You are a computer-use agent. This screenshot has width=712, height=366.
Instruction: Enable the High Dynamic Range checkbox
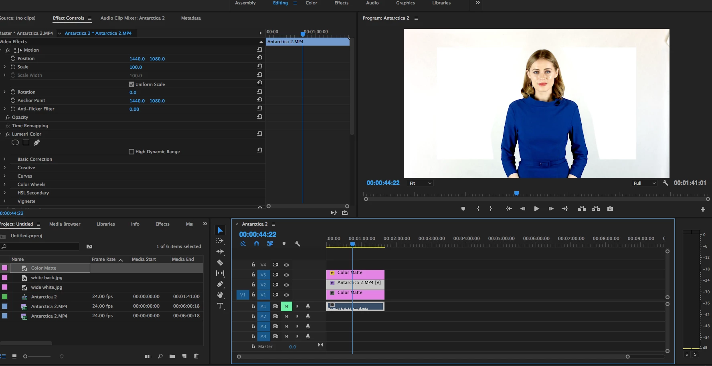tap(131, 152)
